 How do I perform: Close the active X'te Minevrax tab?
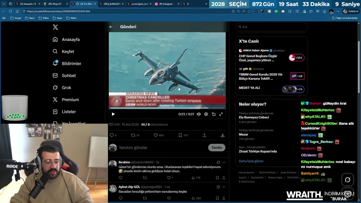(x=95, y=4)
